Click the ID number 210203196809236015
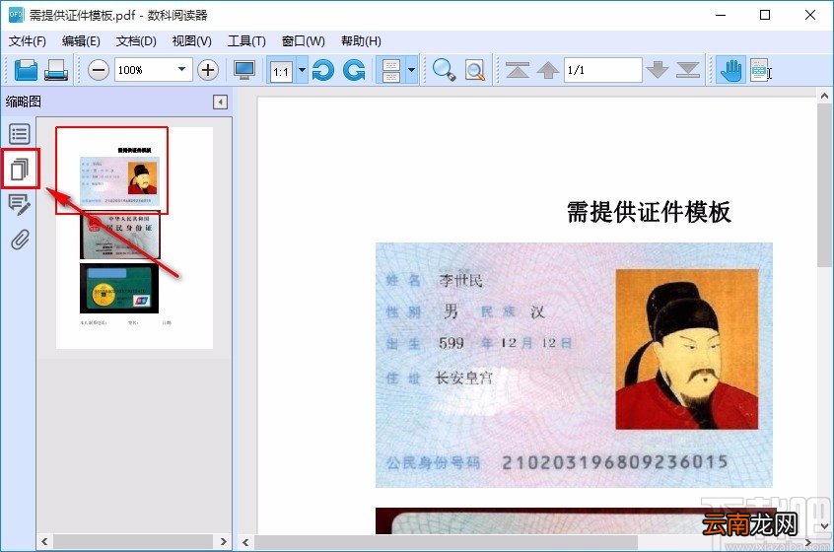The width and height of the screenshot is (834, 552). (615, 462)
